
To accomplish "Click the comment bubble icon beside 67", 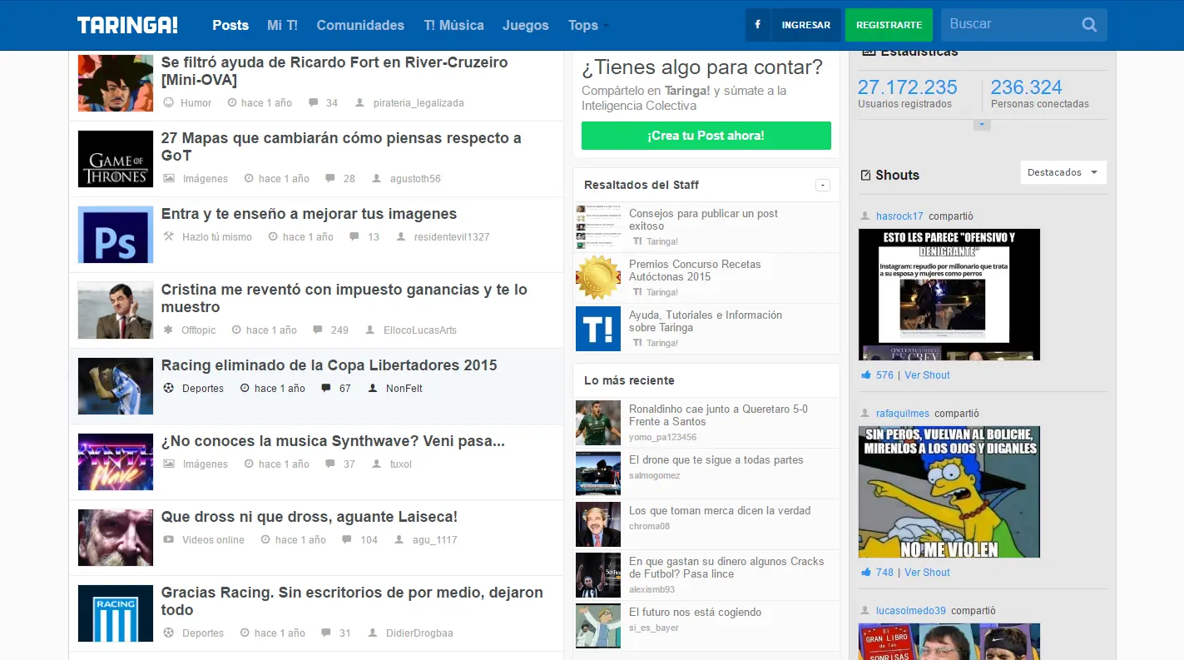I will click(x=326, y=388).
